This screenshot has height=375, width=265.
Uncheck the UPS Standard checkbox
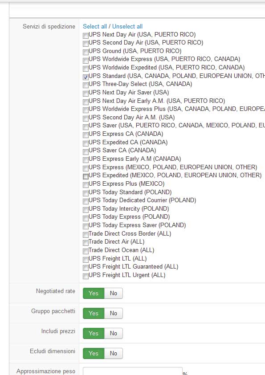(86, 77)
